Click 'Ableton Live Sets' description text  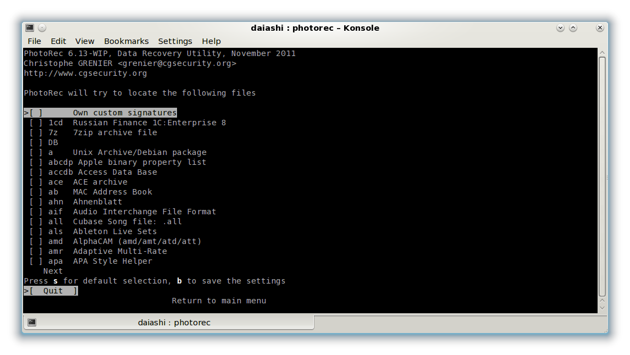pos(115,231)
